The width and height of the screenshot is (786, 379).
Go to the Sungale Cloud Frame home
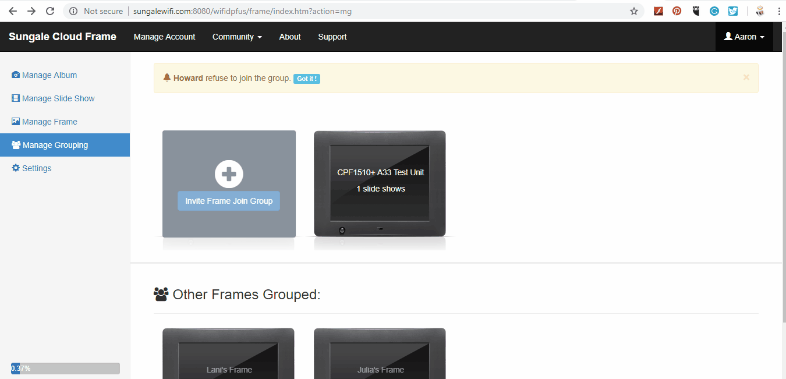(62, 37)
